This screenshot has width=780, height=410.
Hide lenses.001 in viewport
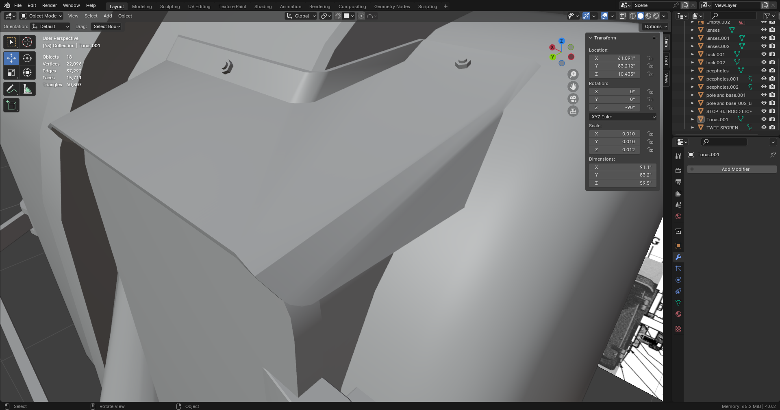tap(764, 38)
